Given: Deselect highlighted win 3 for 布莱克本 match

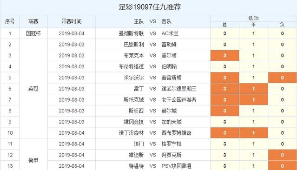Looking at the screenshot, I should tap(224, 55).
